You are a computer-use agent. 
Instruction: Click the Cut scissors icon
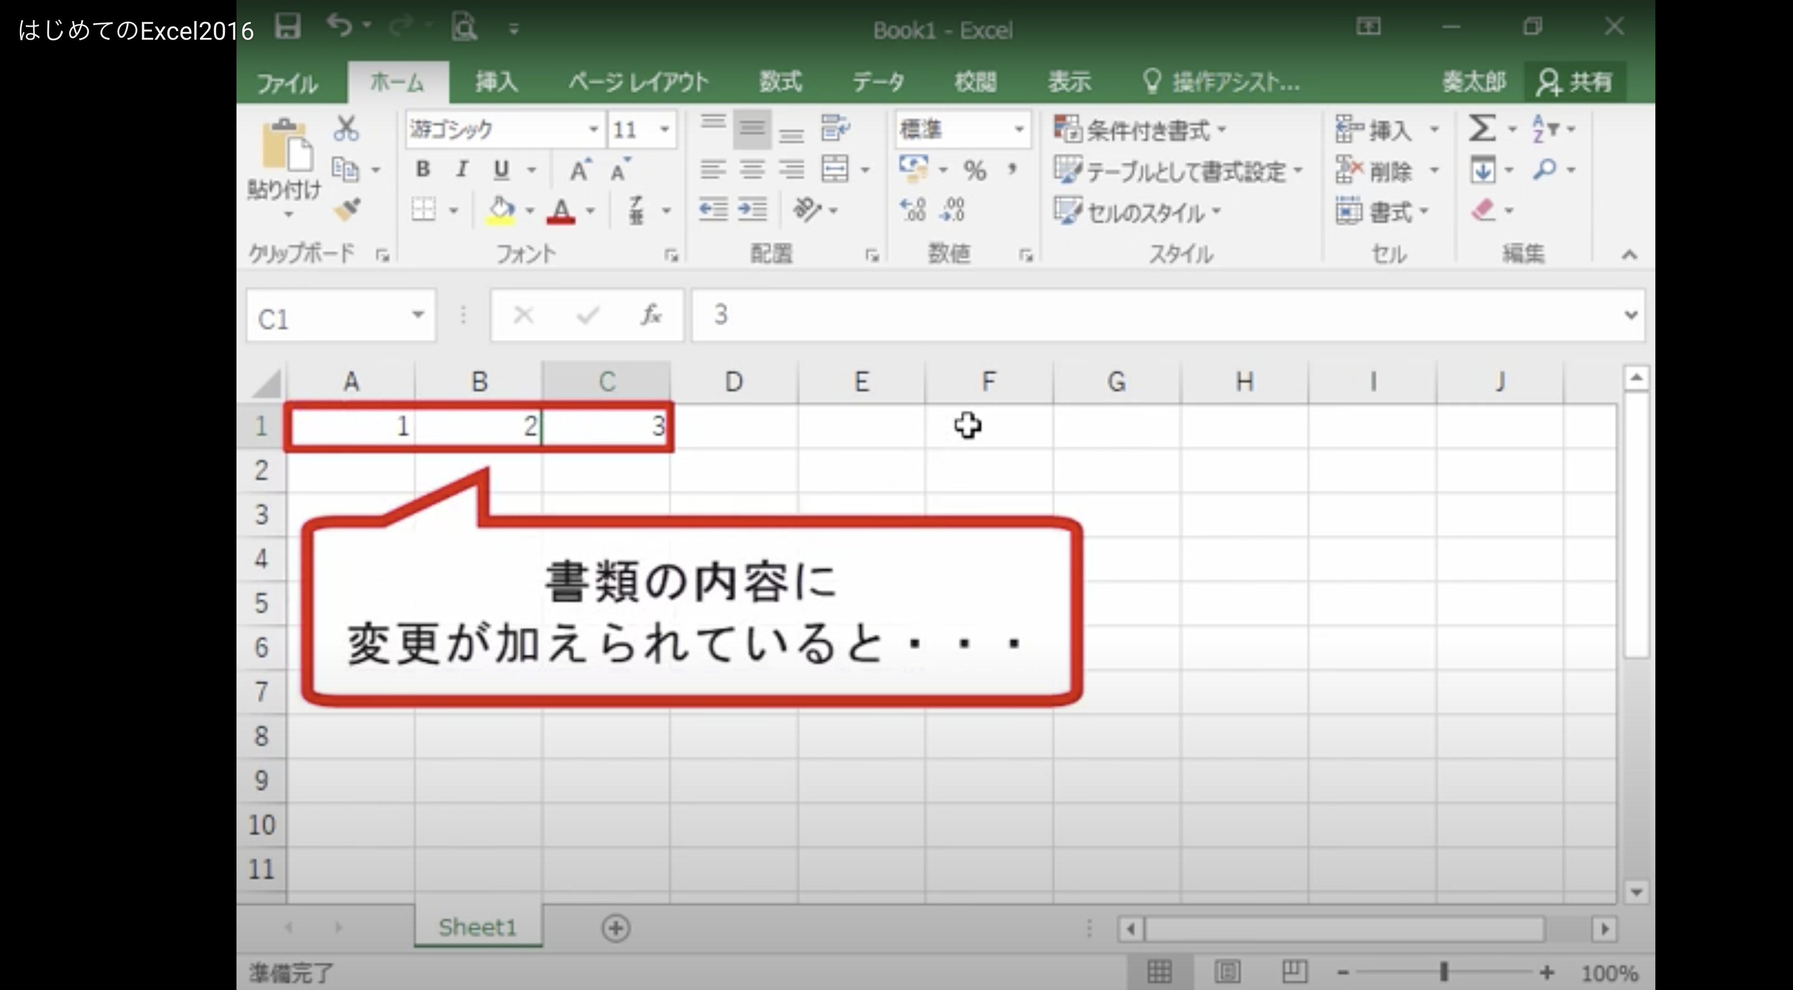point(346,129)
